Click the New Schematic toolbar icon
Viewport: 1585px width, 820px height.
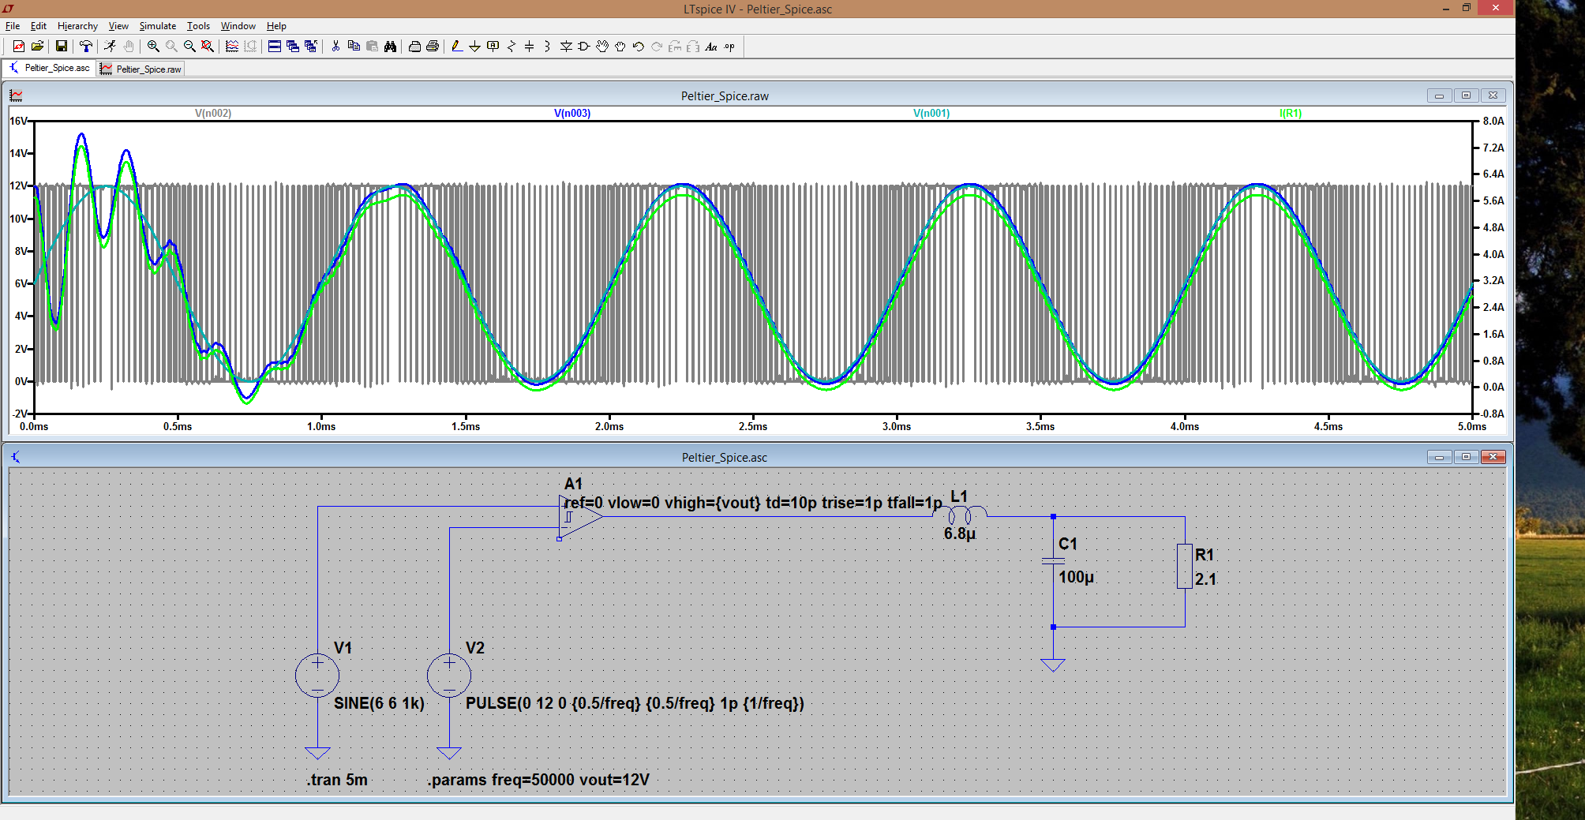tap(18, 47)
